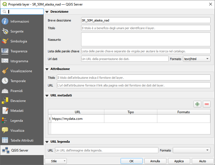Open the legend Formato dropdown
This screenshot has height=165, width=215.
click(192, 150)
